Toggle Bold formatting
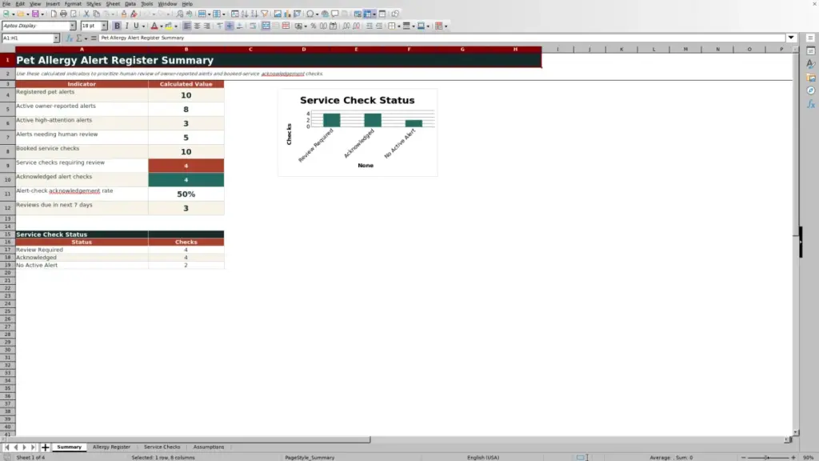Screen dimensions: 819x461 tap(117, 26)
